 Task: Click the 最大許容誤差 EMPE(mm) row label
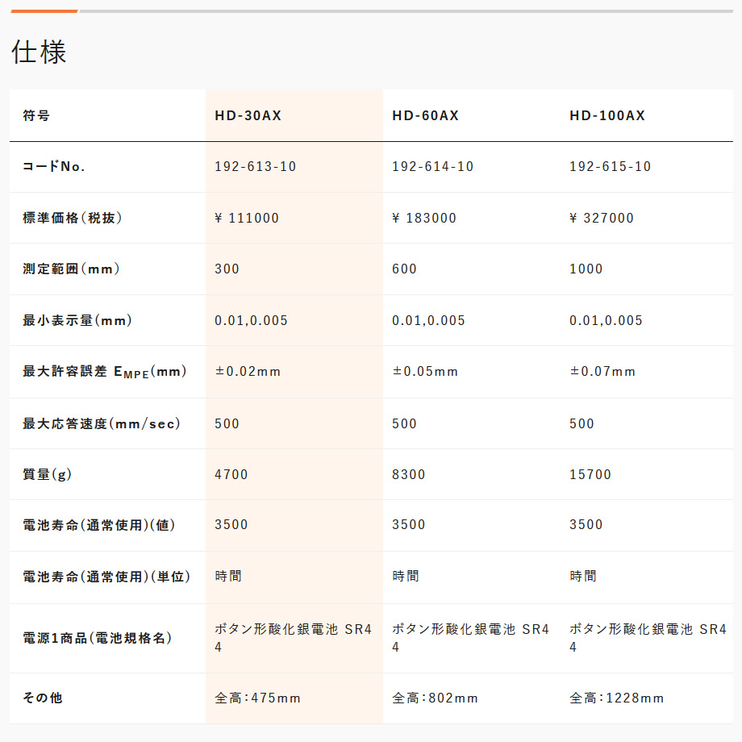[104, 372]
